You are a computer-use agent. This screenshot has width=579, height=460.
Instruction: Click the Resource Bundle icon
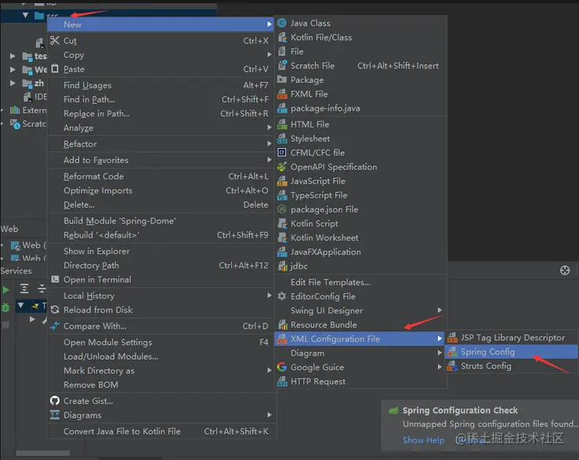[x=282, y=324]
